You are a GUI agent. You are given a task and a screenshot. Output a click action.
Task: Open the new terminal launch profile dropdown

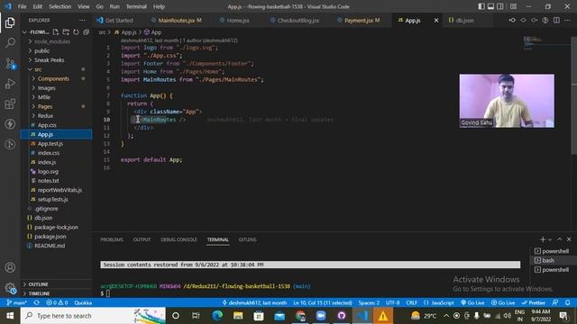(550, 239)
